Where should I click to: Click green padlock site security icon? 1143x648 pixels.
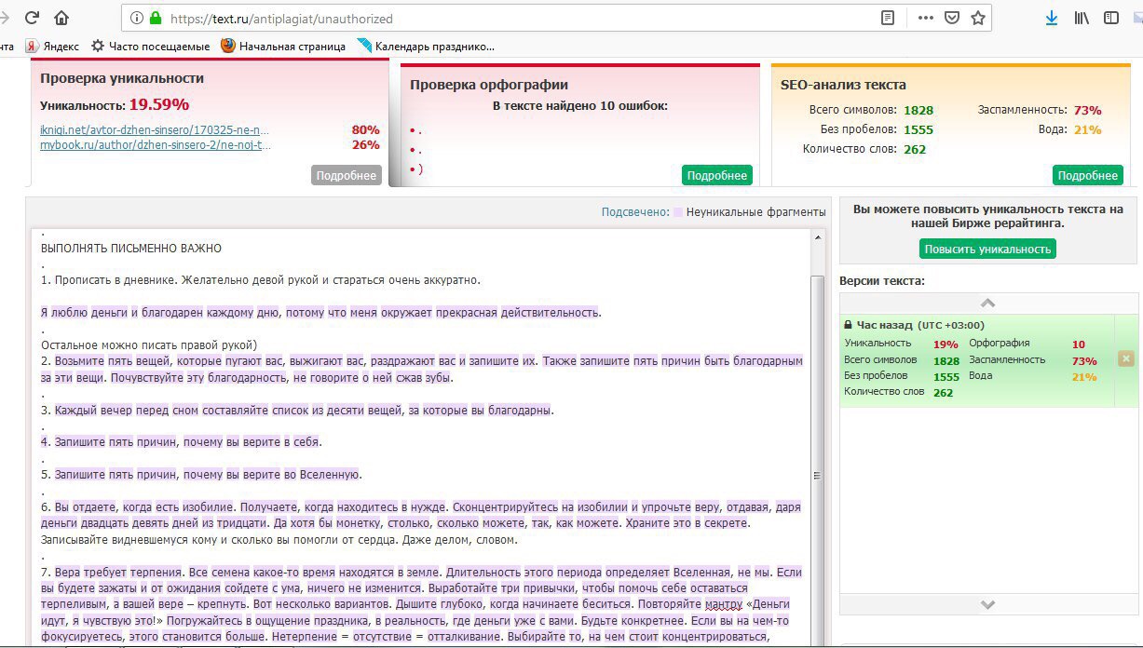click(x=156, y=19)
